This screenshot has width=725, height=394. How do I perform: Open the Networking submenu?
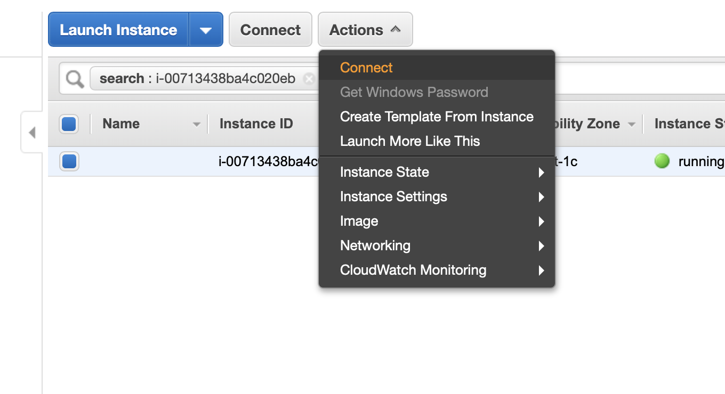click(437, 245)
